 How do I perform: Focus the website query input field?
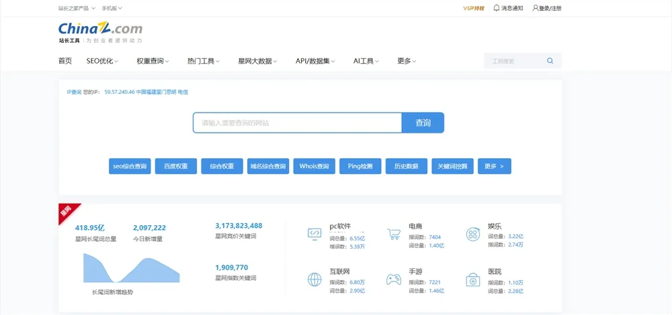[x=297, y=123]
